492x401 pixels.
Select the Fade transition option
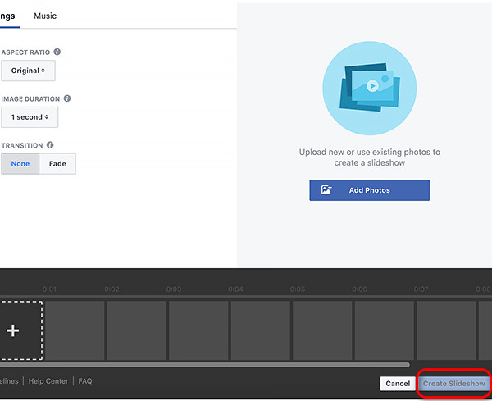coord(57,163)
